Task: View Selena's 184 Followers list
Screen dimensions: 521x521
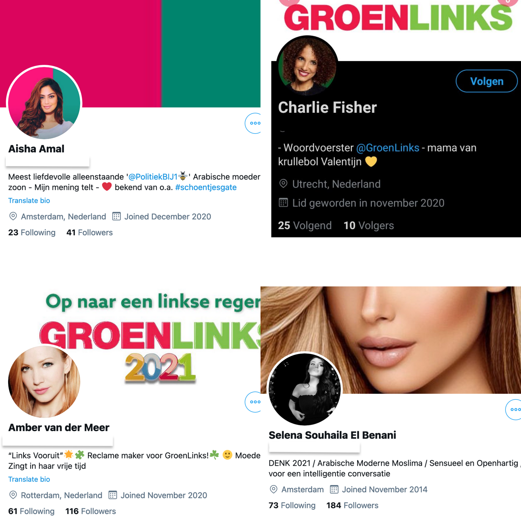Action: (352, 505)
